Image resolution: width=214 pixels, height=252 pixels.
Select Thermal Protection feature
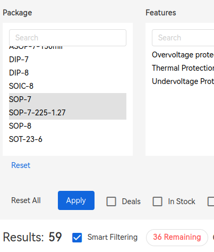(183, 68)
